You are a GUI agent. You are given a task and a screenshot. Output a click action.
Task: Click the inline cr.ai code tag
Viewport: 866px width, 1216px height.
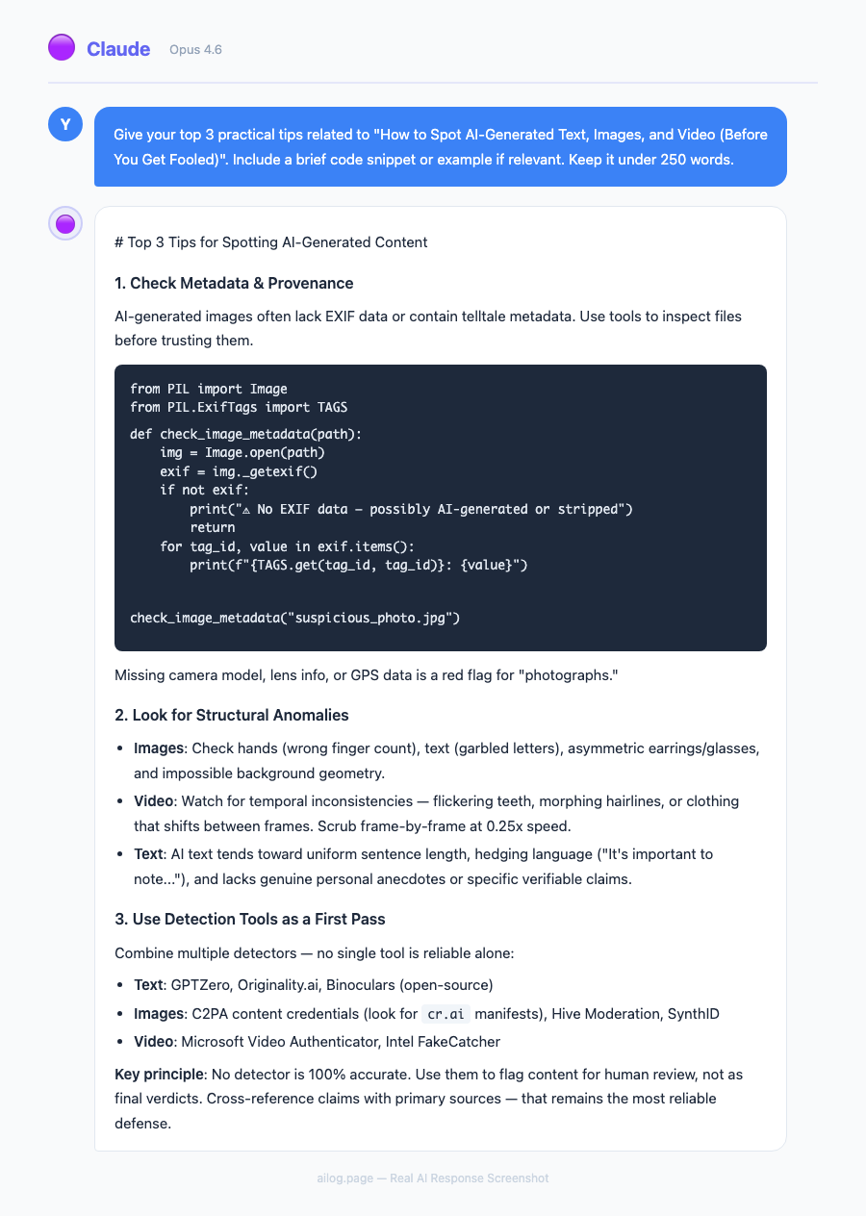click(446, 1014)
